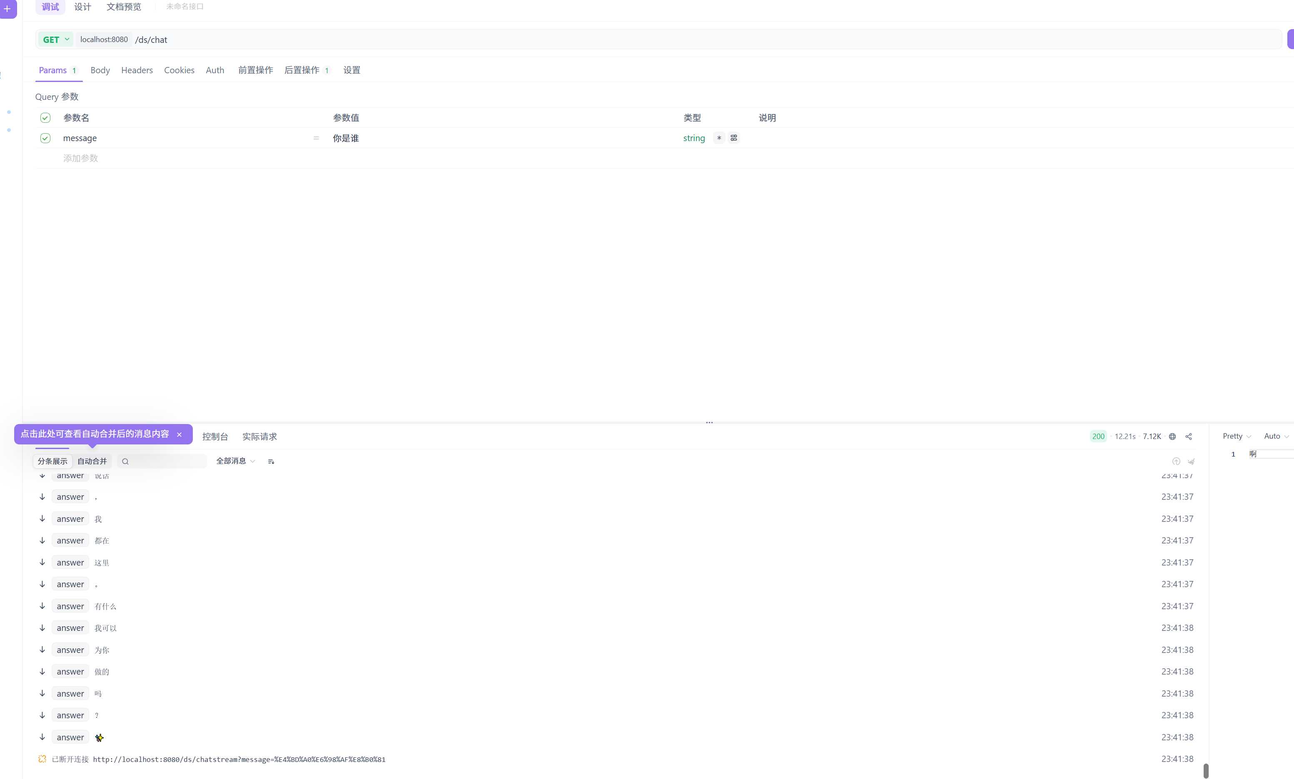Viewport: 1294px width, 779px height.
Task: Click the scroll-to-top circular arrow icon
Action: tap(1176, 461)
